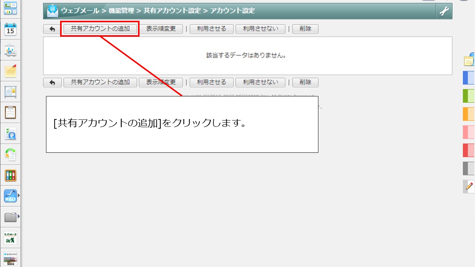Viewport: 475px width, 267px height.
Task: Click top 表示順変更 button
Action: click(161, 29)
